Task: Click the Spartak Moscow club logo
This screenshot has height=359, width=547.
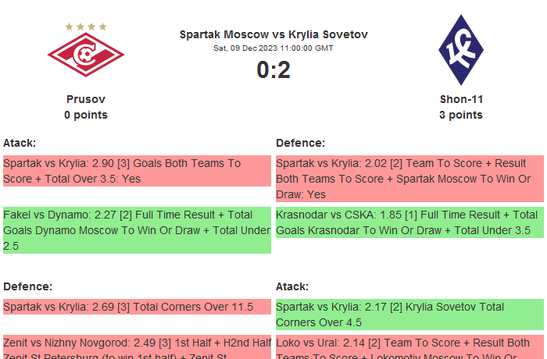Action: tap(86, 56)
